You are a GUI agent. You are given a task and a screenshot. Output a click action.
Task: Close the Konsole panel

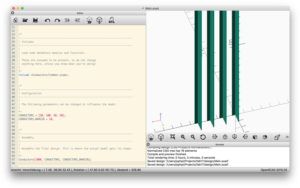click(148, 144)
